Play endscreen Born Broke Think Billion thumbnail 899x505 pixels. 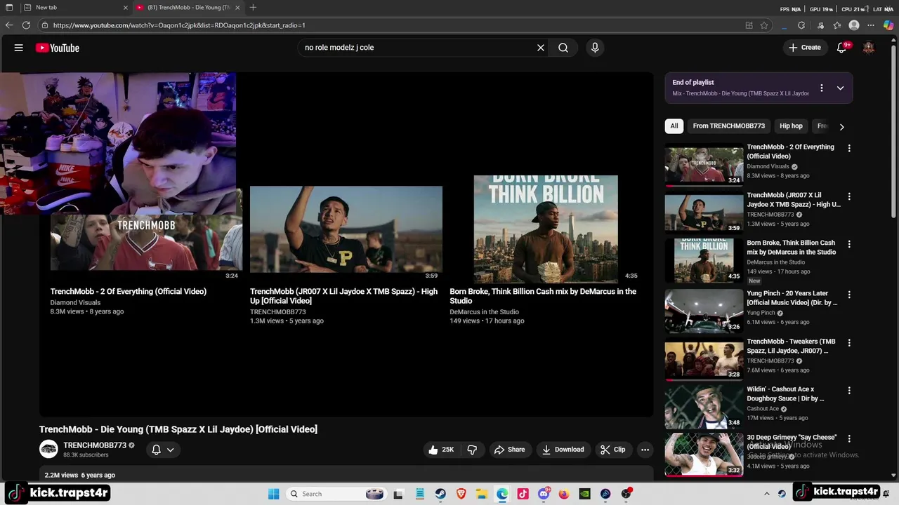pyautogui.click(x=546, y=229)
